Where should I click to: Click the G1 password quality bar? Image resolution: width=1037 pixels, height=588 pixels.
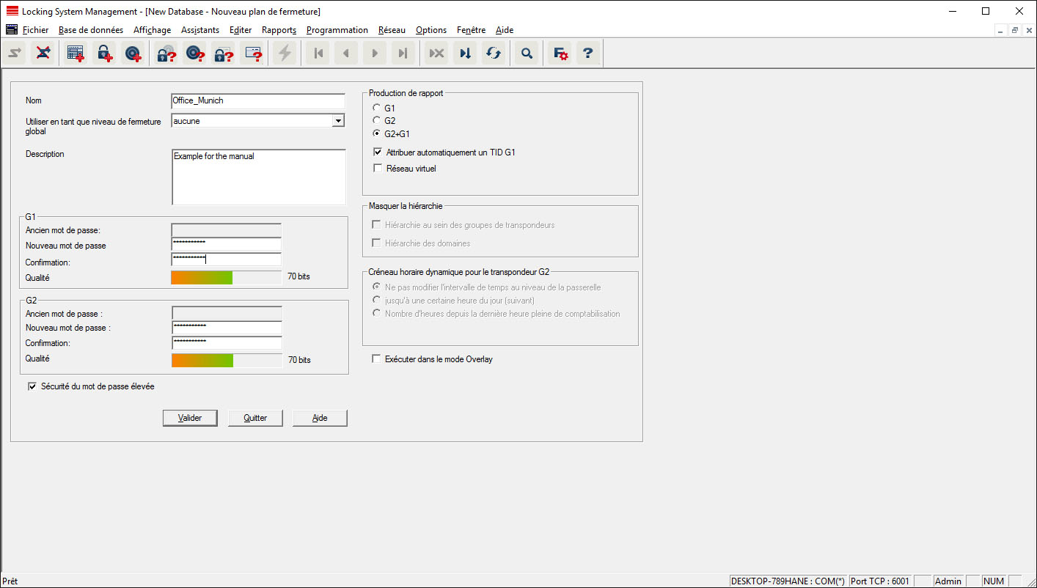click(x=226, y=277)
